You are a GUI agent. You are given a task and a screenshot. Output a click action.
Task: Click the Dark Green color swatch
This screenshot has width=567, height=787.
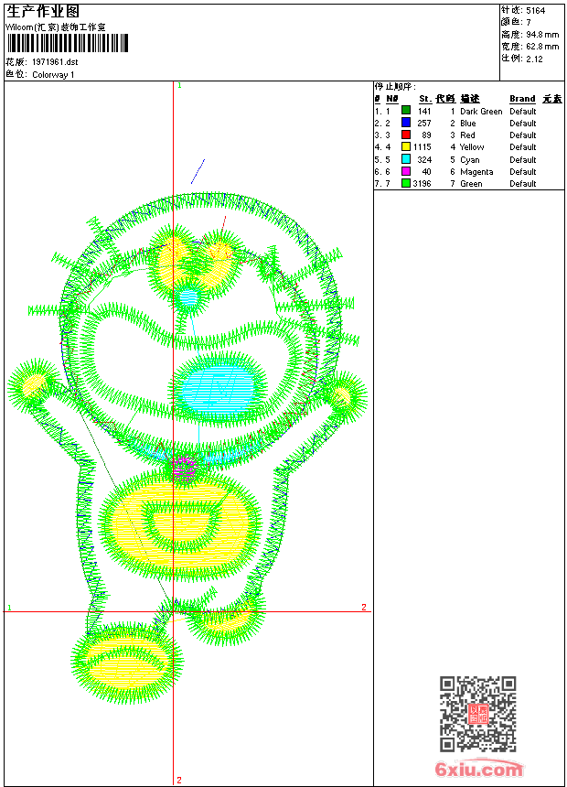(406, 111)
